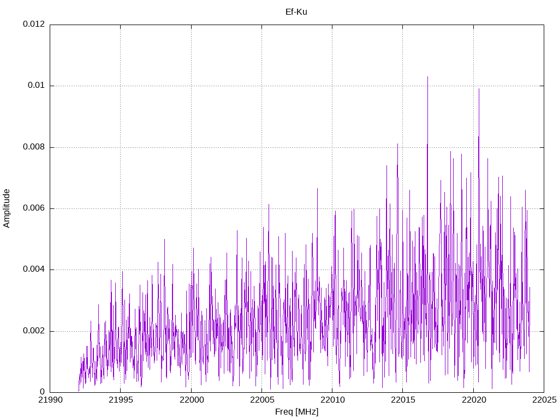The width and height of the screenshot is (559, 419).
Task: Click the x-axis tick label 22005
Action: pos(261,400)
